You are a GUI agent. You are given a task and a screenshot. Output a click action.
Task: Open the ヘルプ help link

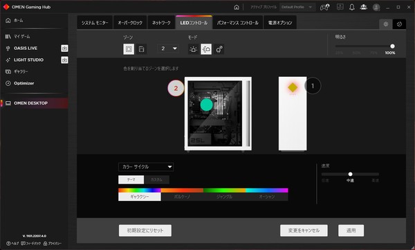[12, 243]
